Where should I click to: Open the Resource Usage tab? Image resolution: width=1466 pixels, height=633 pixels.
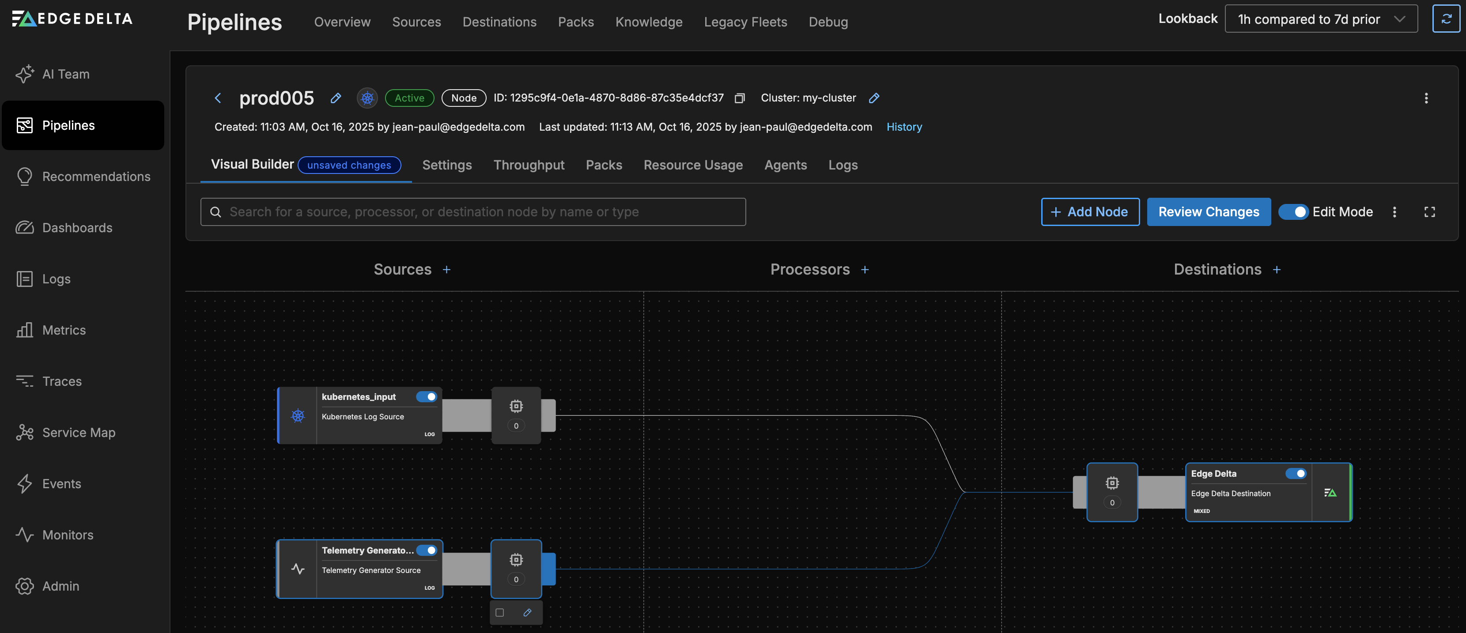[692, 165]
